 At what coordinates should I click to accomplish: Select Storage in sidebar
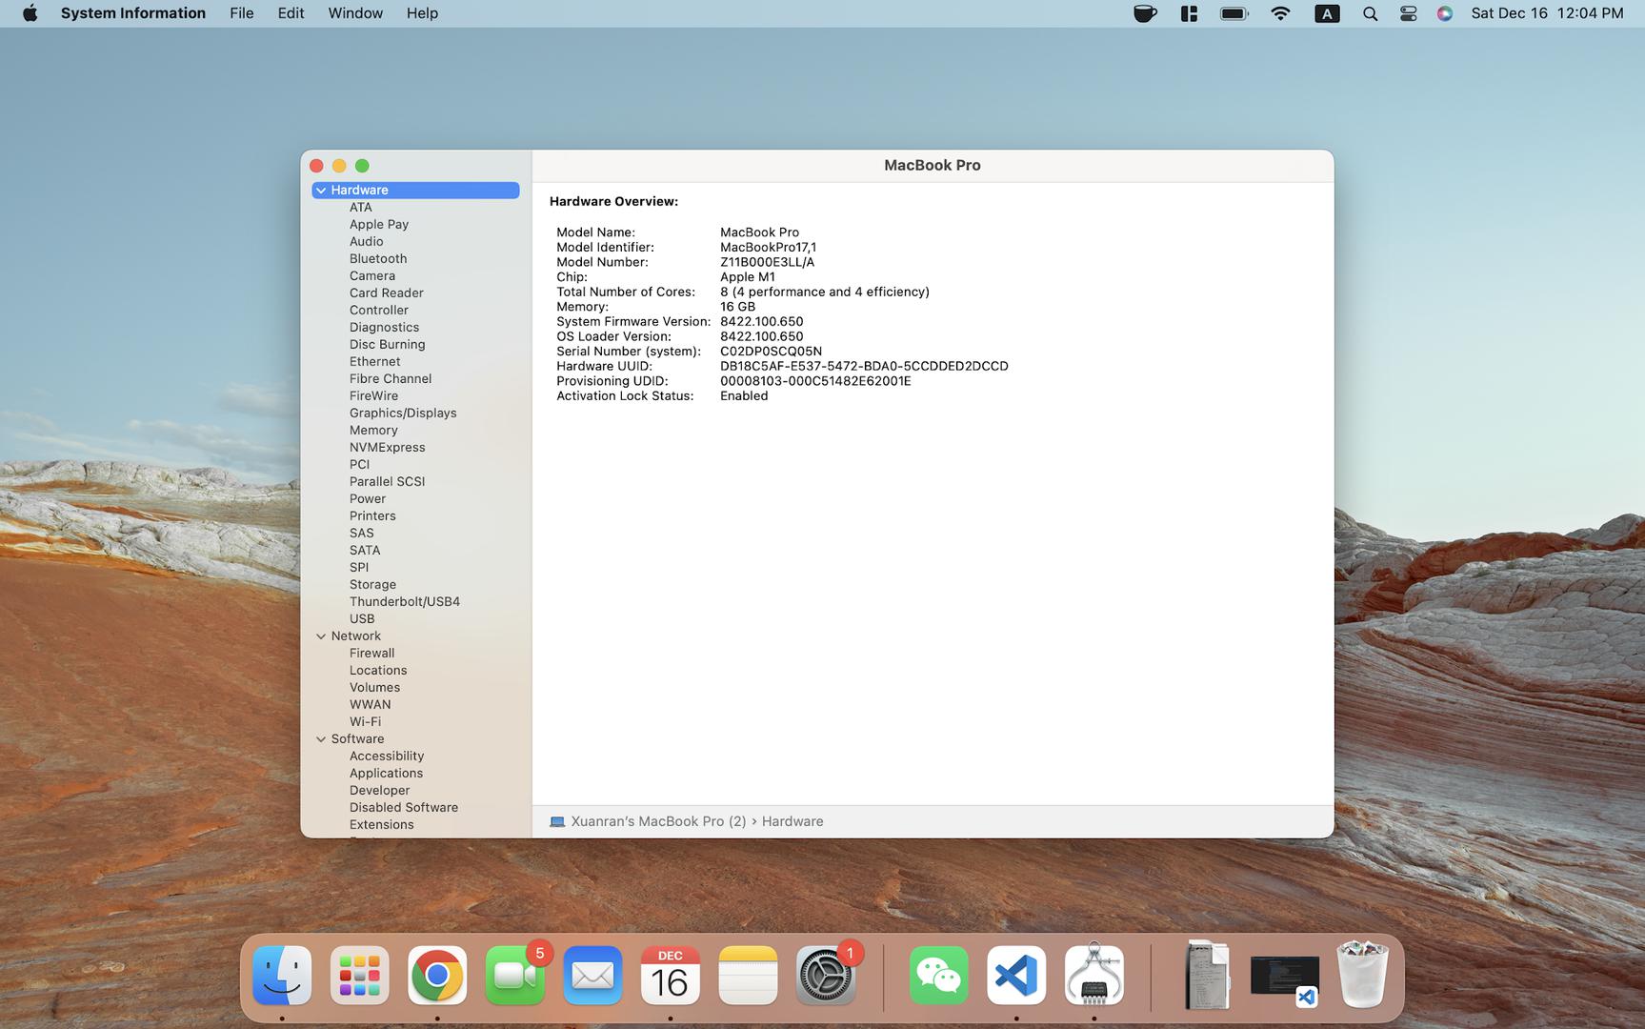[372, 585]
